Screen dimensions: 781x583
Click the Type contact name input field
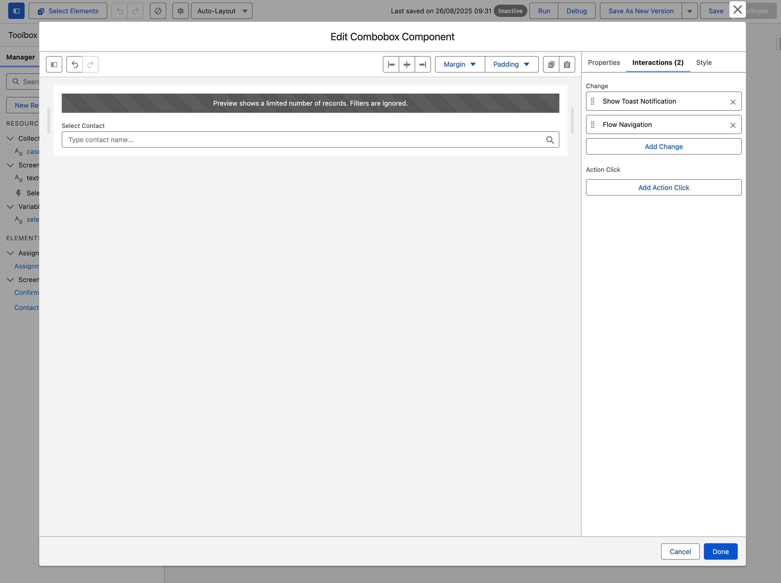coord(303,140)
